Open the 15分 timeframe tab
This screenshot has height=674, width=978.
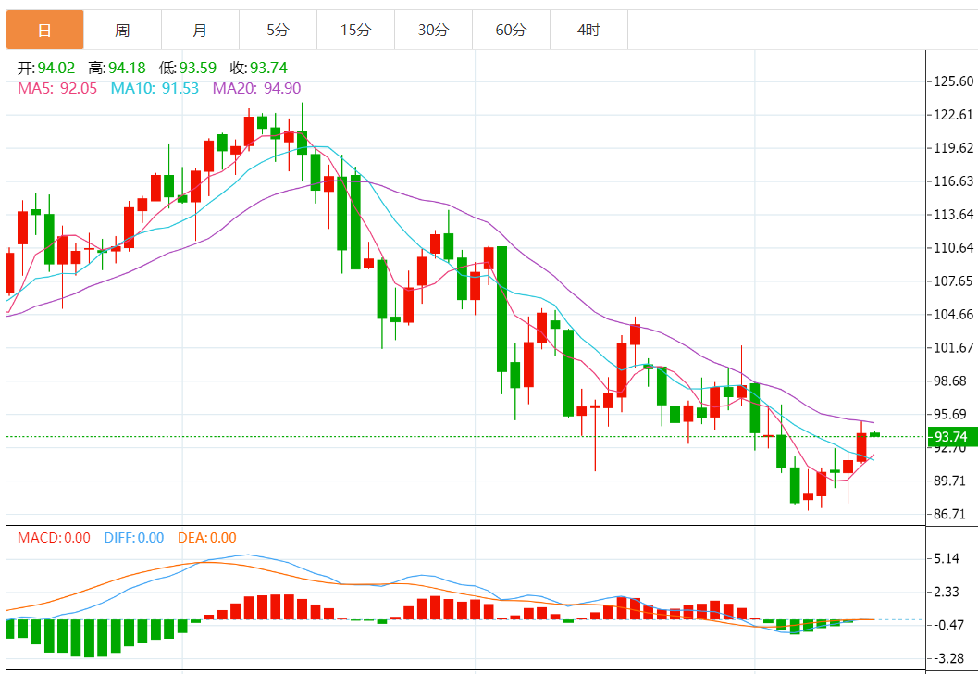[355, 30]
